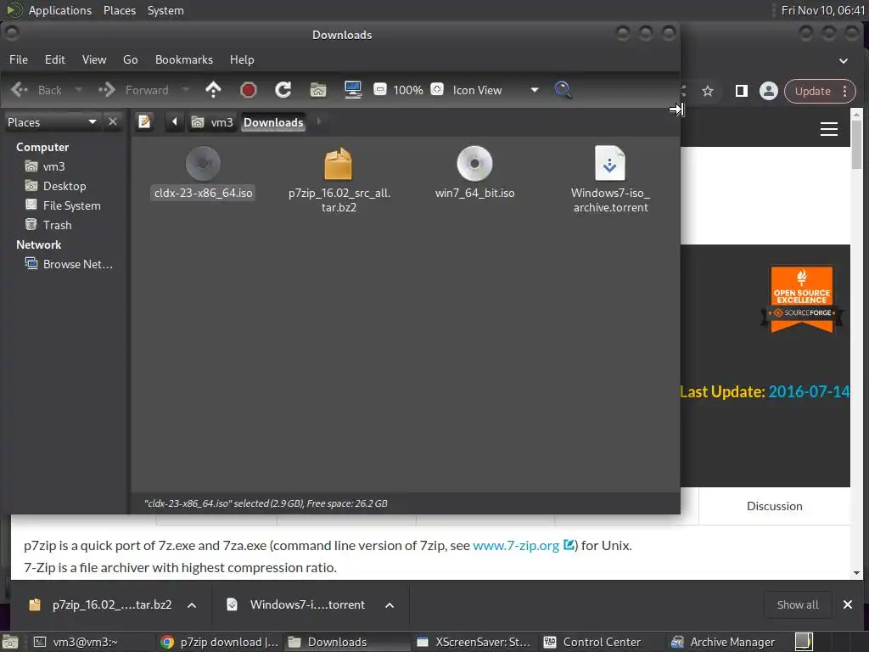Image resolution: width=869 pixels, height=652 pixels.
Task: Open the Places sidebar dropdown
Action: 52,122
